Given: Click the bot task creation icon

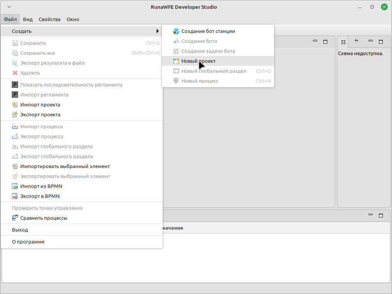Looking at the screenshot, I should [x=176, y=51].
